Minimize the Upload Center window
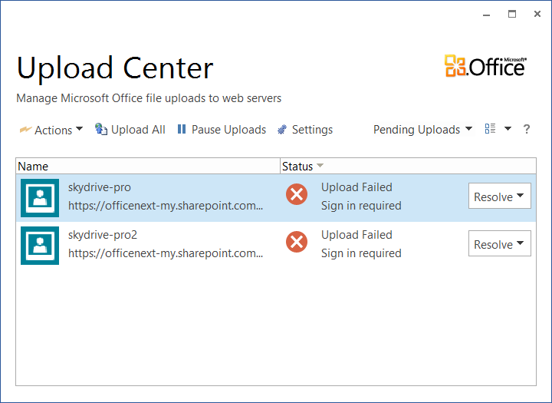The image size is (552, 403). tap(487, 15)
